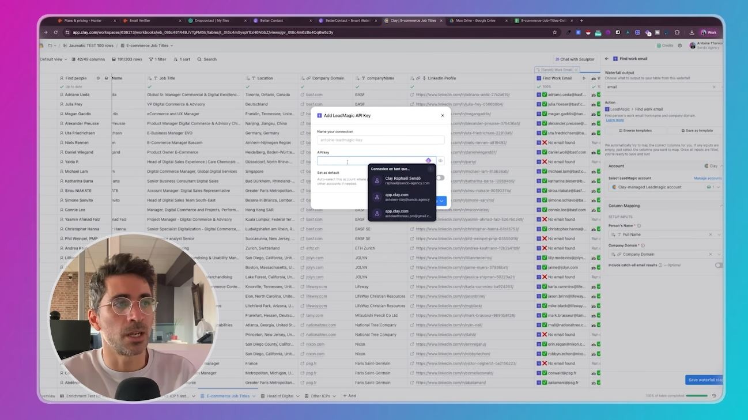Click the Pokéball extension icon
Image resolution: width=748 pixels, height=420 pixels.
(588, 32)
